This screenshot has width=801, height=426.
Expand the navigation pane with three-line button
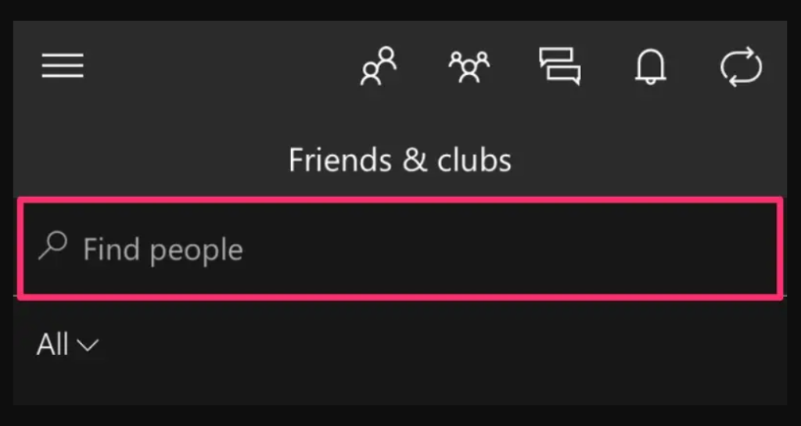tap(63, 66)
